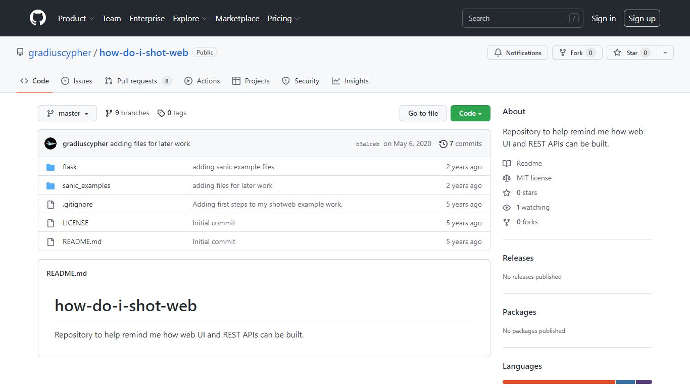Click the Releases heading link
Image resolution: width=690 pixels, height=388 pixels.
518,258
